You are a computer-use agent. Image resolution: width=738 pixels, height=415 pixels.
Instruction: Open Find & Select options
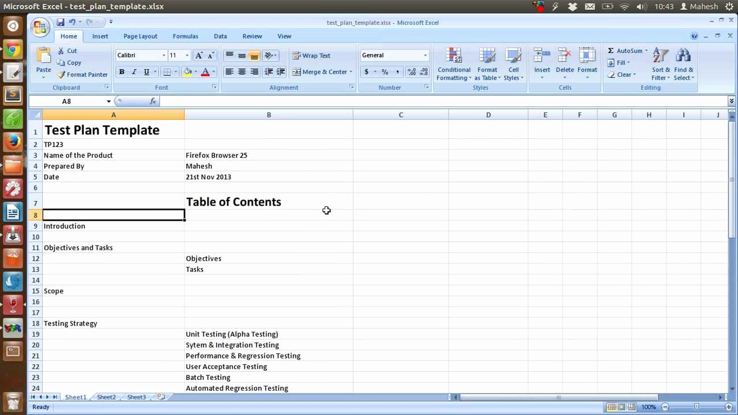pos(684,64)
